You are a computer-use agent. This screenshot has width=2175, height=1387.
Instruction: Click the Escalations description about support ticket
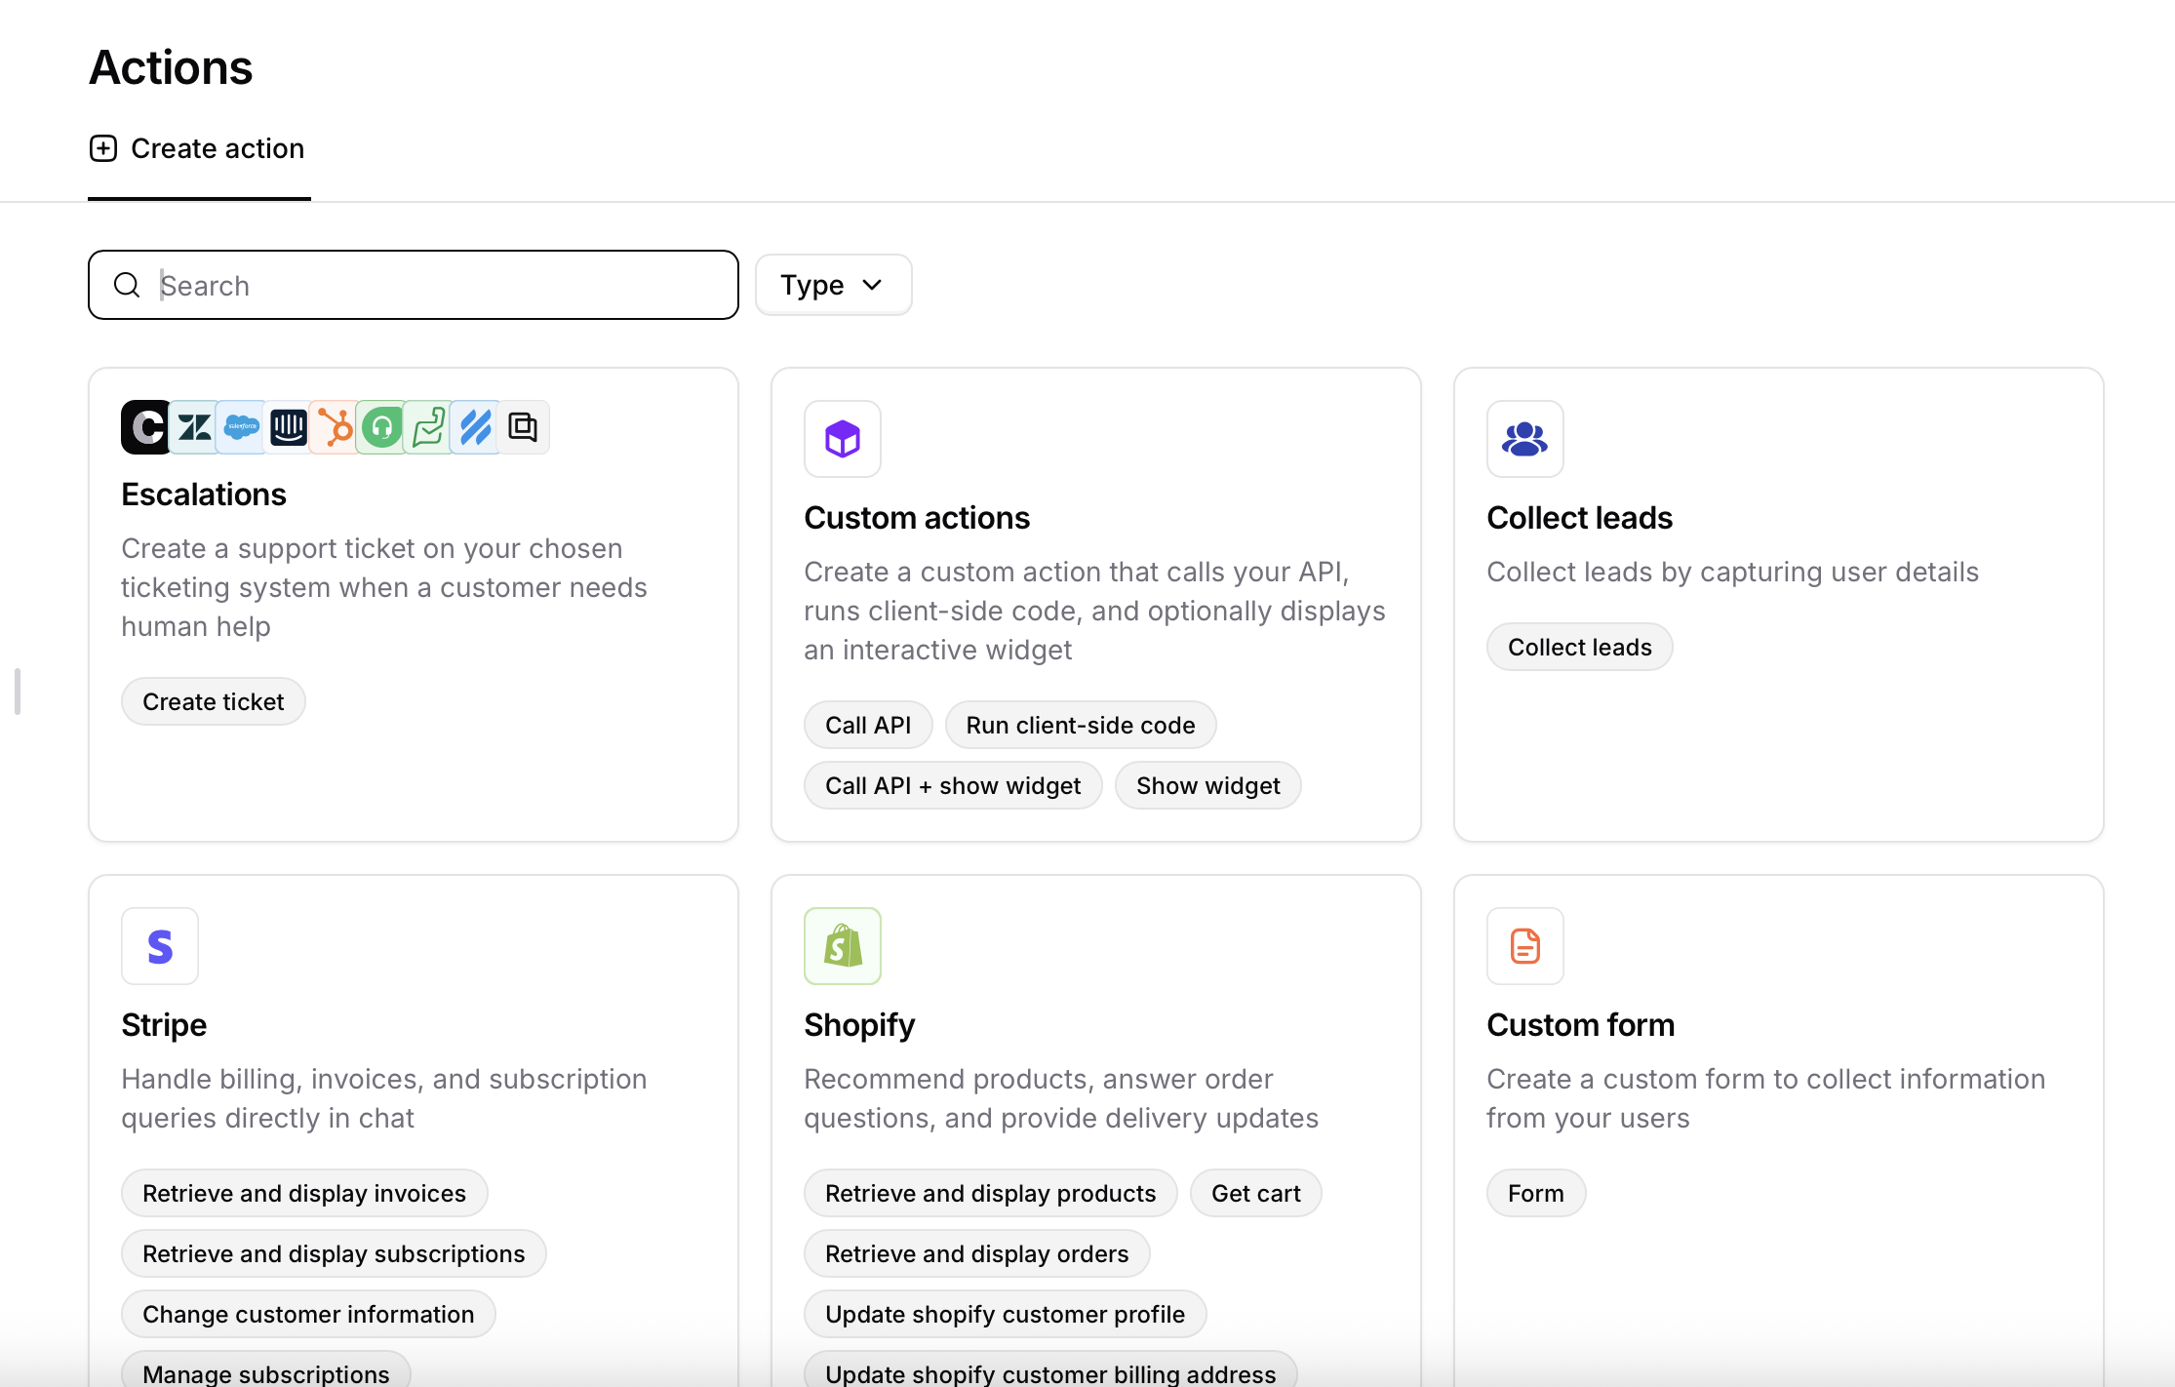[384, 587]
